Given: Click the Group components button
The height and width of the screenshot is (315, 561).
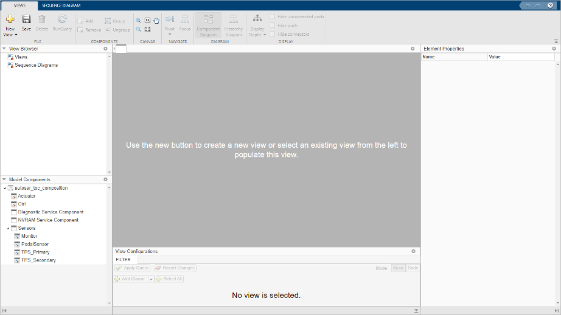Looking at the screenshot, I should click(115, 21).
